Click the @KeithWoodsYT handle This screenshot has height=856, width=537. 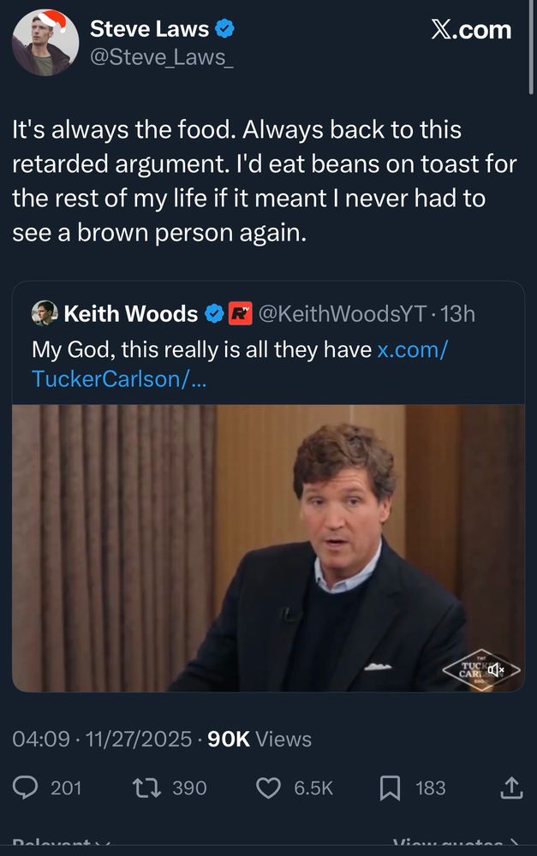[340, 314]
